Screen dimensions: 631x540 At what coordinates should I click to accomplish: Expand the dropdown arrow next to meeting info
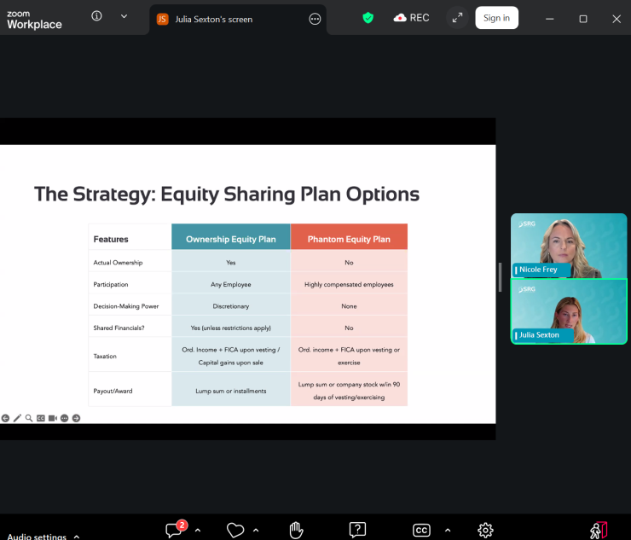pyautogui.click(x=124, y=16)
